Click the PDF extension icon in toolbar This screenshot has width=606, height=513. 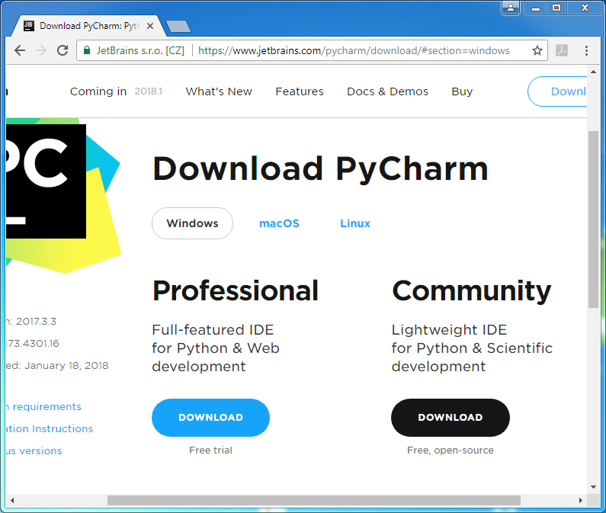(x=562, y=50)
